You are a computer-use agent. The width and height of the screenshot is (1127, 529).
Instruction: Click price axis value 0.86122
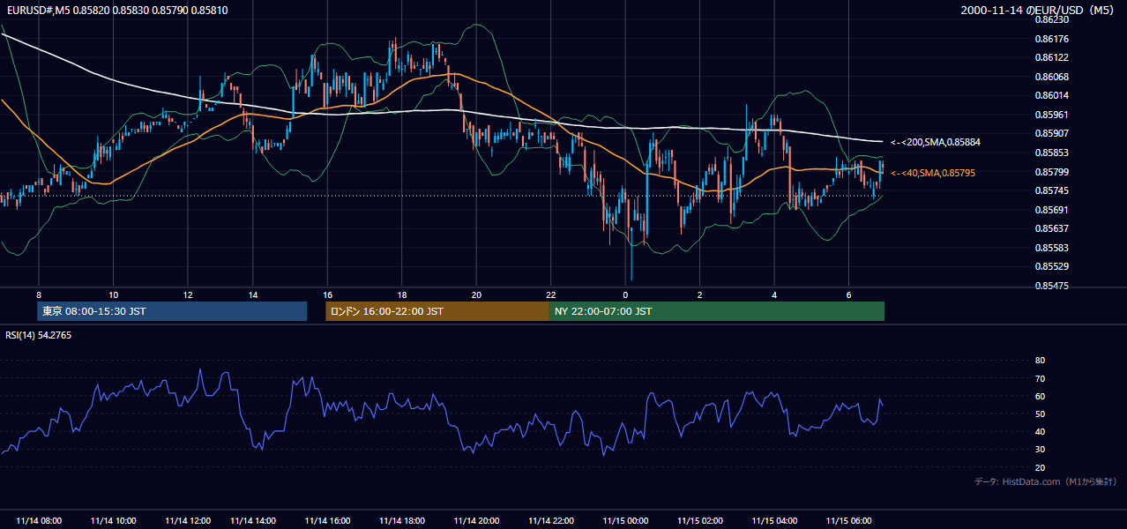coord(1051,57)
